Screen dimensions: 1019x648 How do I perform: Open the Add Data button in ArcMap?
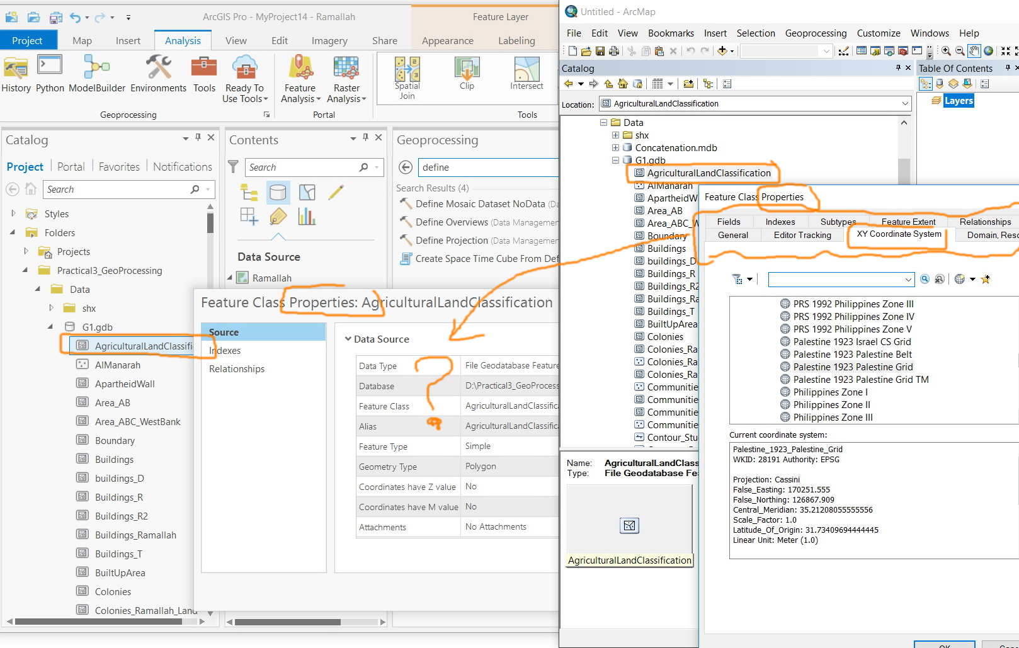(722, 51)
